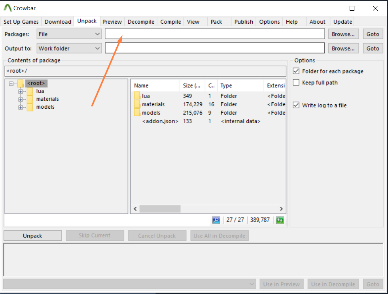The image size is (388, 294).
Task: Click Goto next to Output to field
Action: [373, 48]
